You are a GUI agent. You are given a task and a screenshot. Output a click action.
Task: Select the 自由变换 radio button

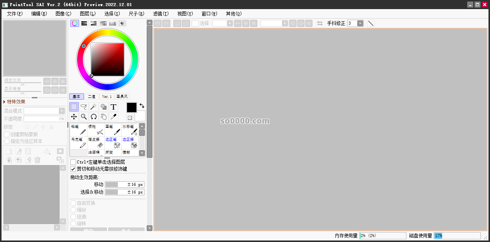[73, 203]
